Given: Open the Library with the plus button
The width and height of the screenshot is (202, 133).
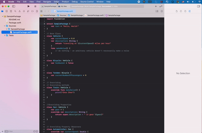Looking at the screenshot, I should (x=156, y=6).
